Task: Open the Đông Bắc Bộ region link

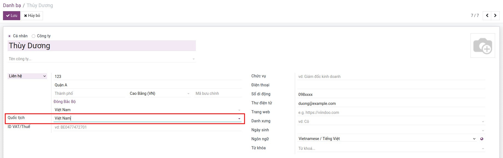Action: (x=65, y=102)
